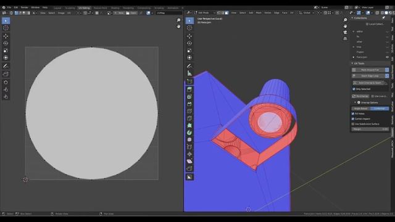Select the Angle Based unwrap method

tap(360, 109)
